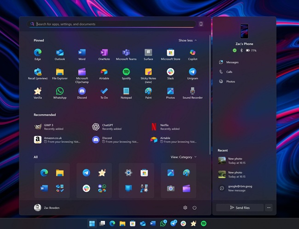299x229 pixels.
Task: Click the search box for apps and settings
Action: coord(112,24)
